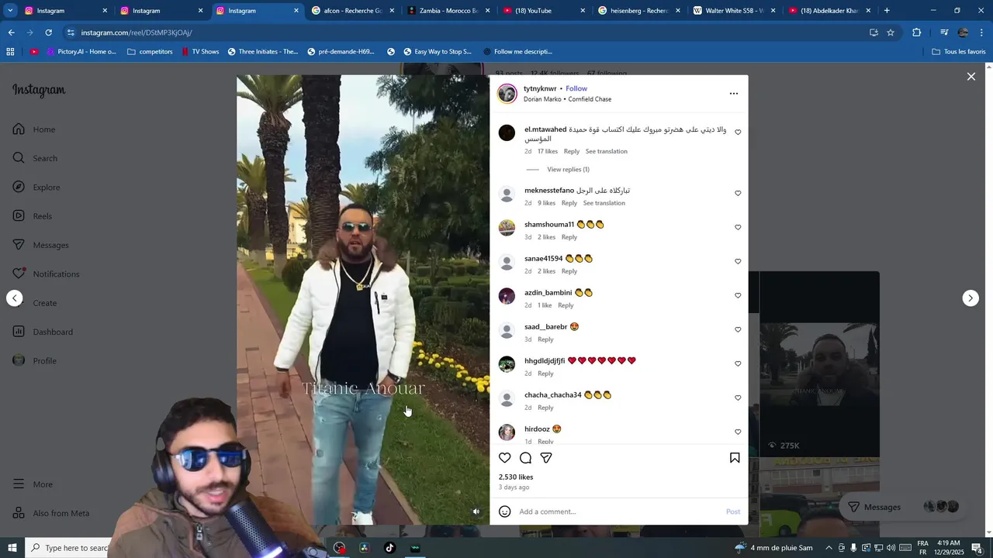Click the Add a comment field
The image size is (993, 558).
coord(619,511)
